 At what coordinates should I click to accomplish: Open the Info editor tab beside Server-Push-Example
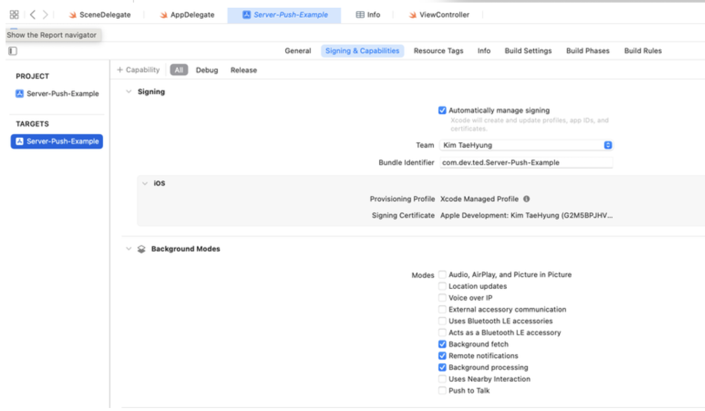click(x=368, y=15)
